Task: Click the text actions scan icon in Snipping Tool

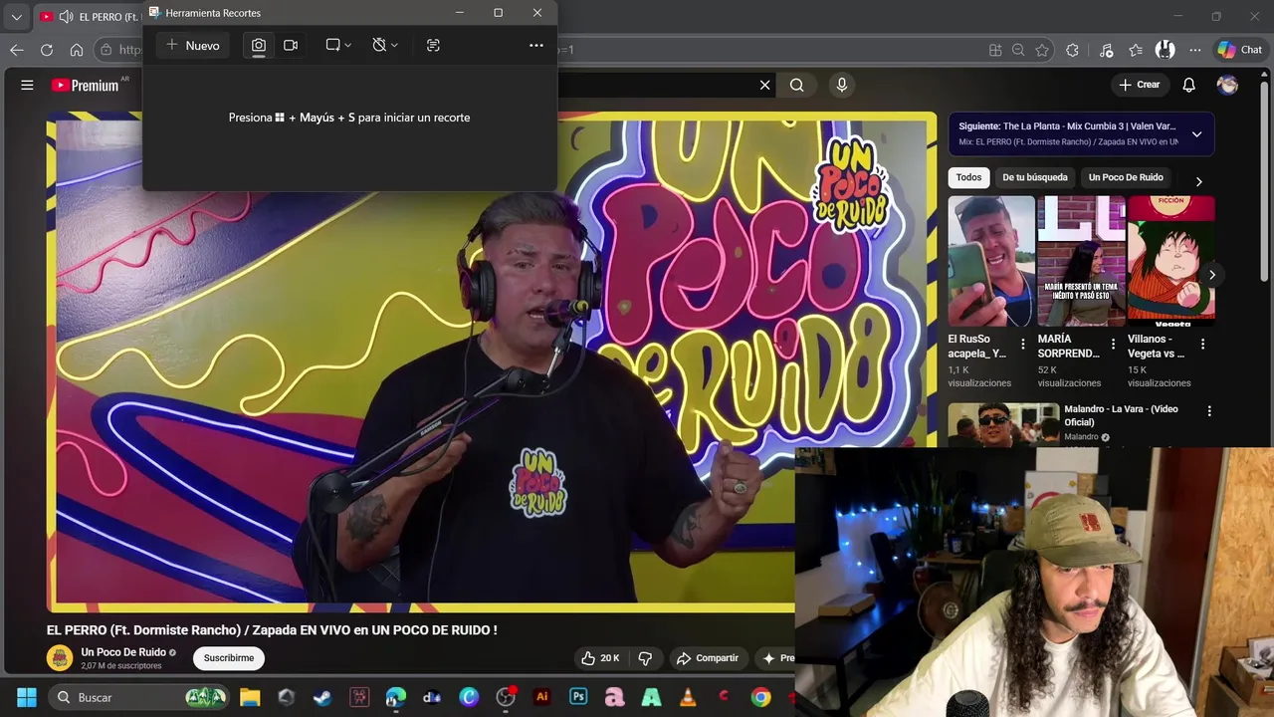Action: [433, 45]
